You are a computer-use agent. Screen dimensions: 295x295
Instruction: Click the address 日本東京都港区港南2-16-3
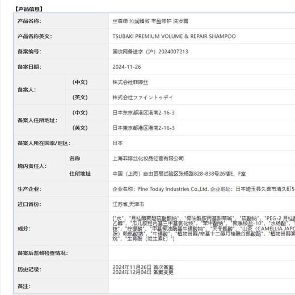tap(144, 128)
